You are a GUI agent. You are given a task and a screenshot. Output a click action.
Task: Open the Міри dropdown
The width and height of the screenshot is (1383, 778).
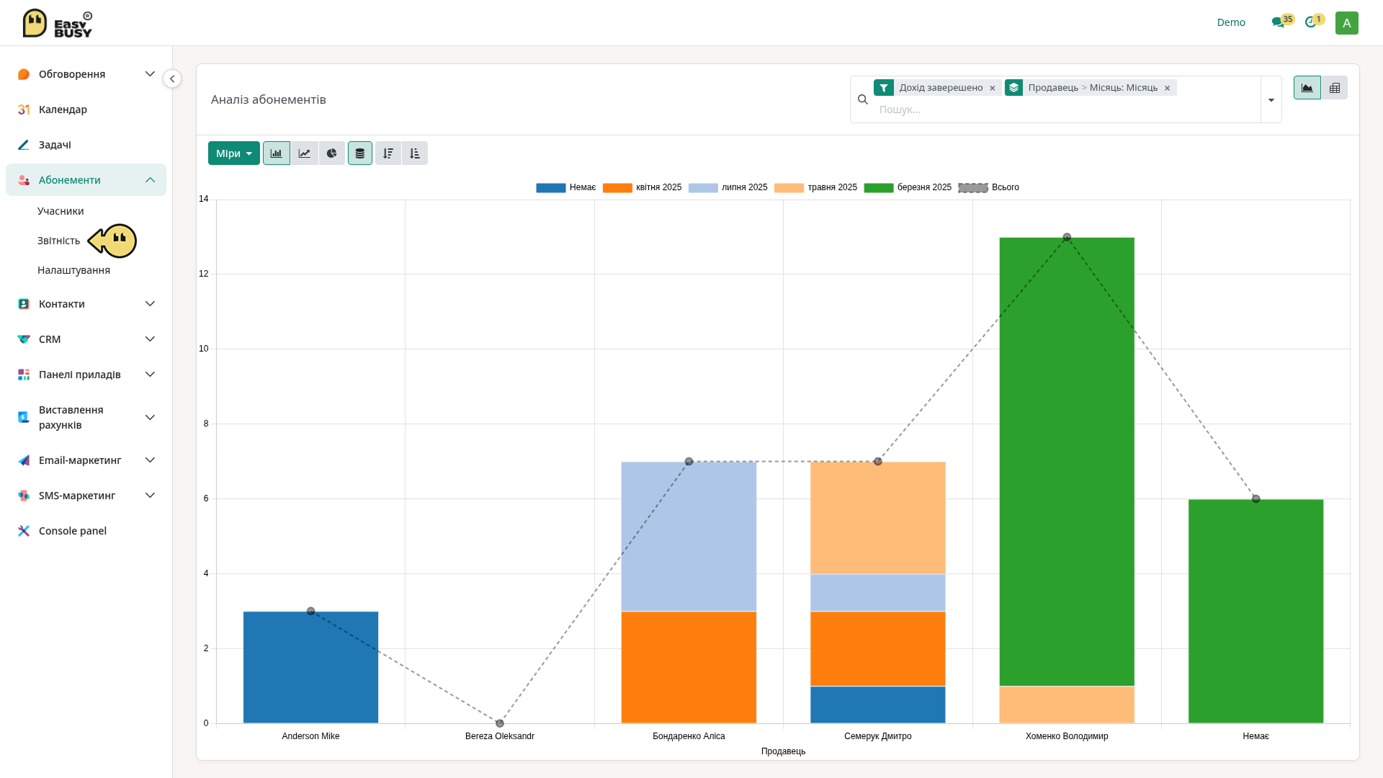coord(234,153)
